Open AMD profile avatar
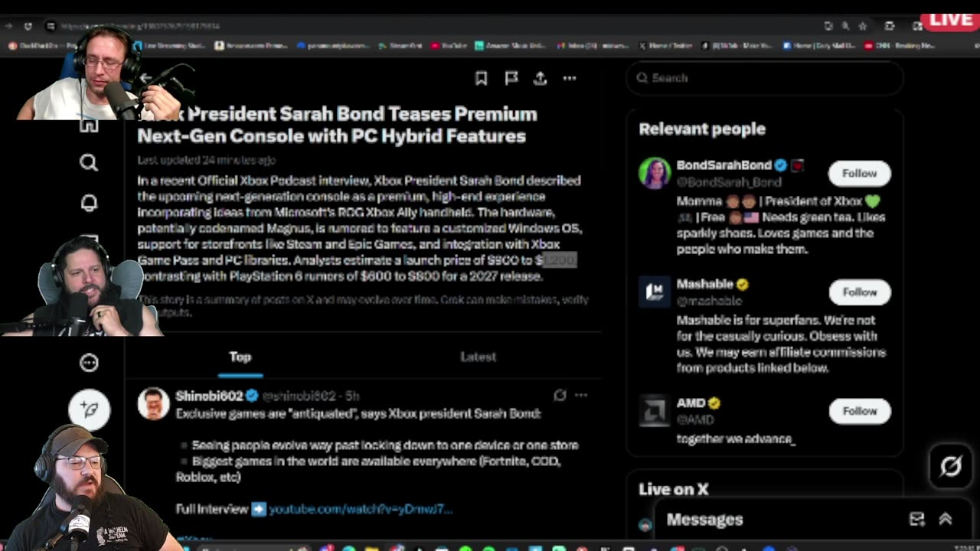 tap(655, 411)
